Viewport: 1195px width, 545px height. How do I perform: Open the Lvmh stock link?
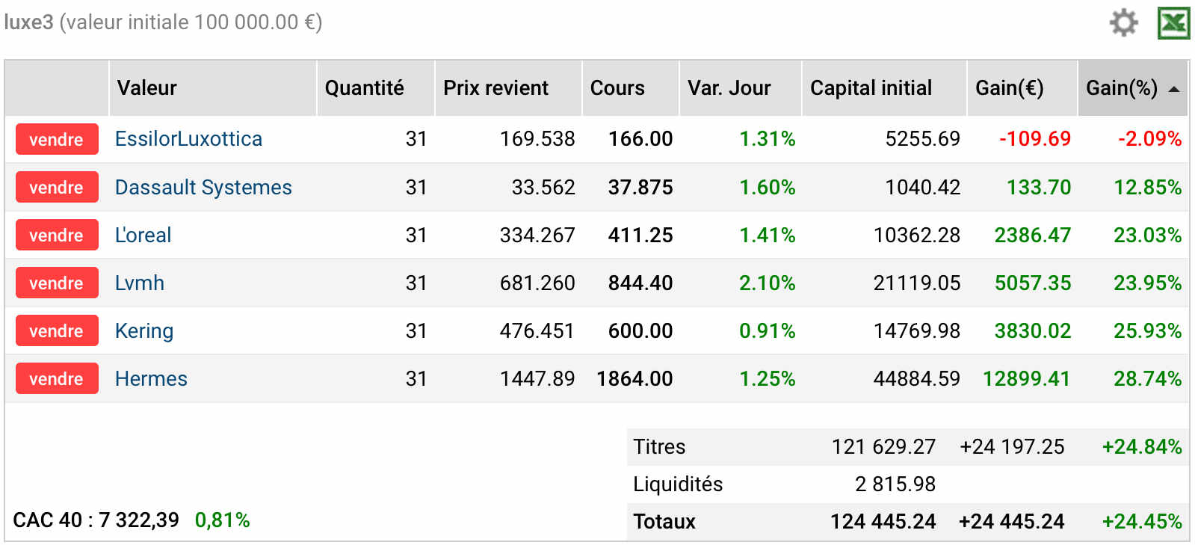click(x=140, y=283)
